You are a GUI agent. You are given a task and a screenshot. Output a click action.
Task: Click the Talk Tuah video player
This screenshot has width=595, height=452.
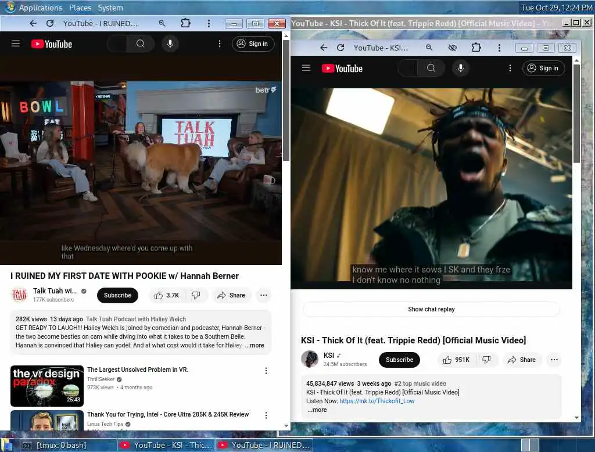click(141, 162)
